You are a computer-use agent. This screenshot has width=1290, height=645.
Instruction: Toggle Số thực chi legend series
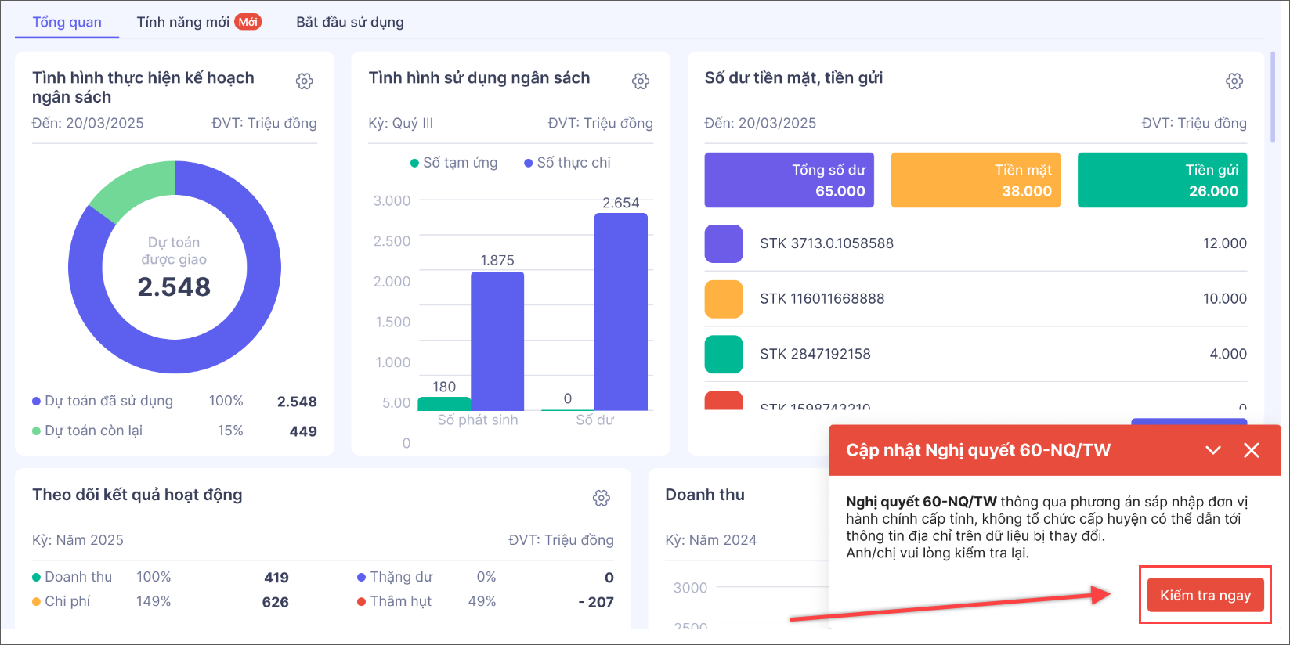[x=567, y=163]
